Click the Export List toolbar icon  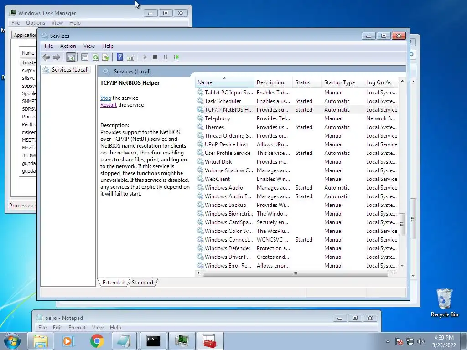pyautogui.click(x=106, y=57)
